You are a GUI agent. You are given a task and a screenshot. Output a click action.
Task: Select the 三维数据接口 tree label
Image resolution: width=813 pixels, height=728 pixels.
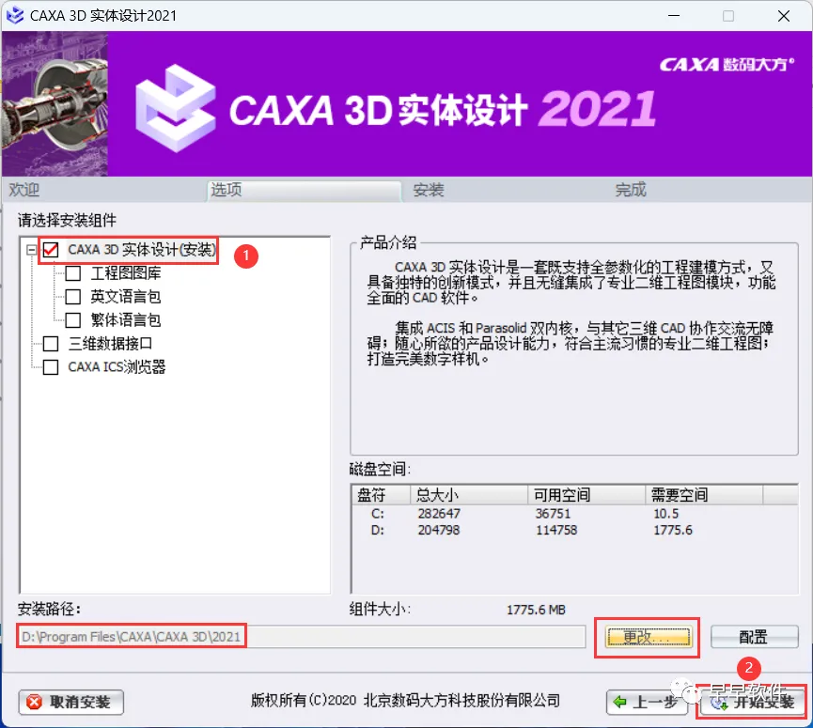click(x=111, y=344)
